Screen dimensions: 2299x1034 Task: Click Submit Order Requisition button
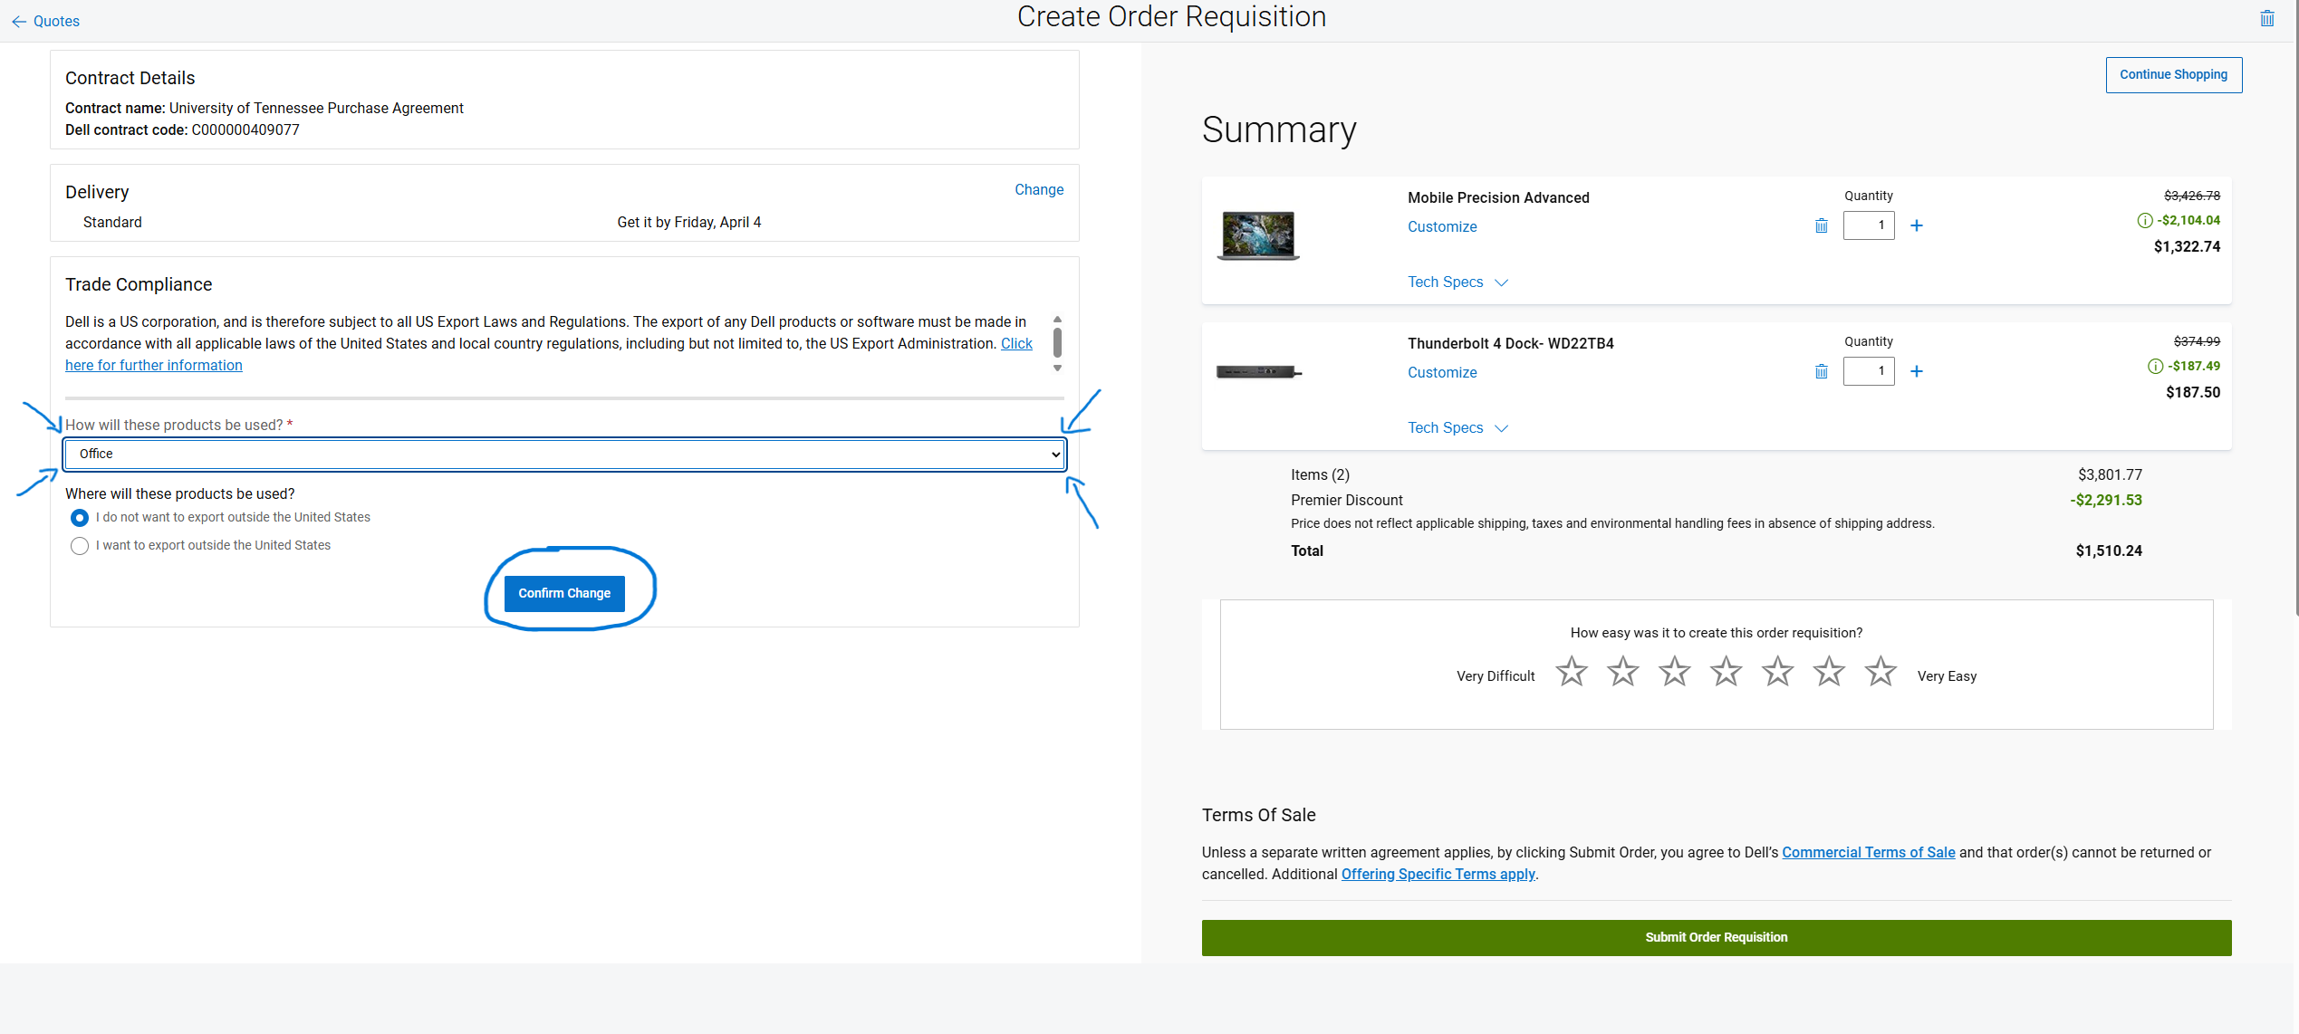pyautogui.click(x=1716, y=938)
